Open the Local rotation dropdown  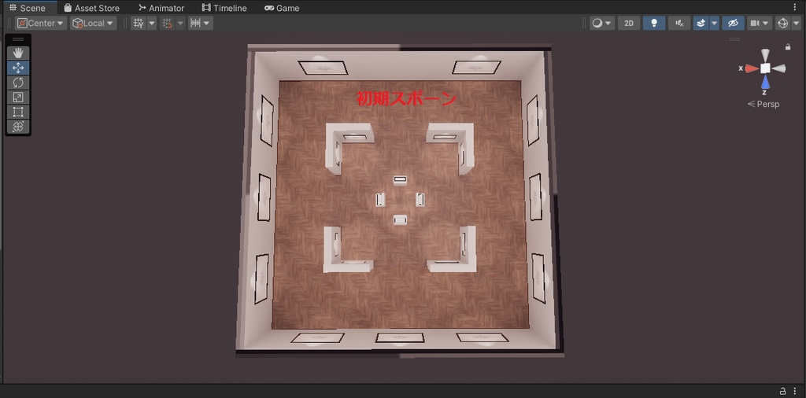click(x=93, y=23)
